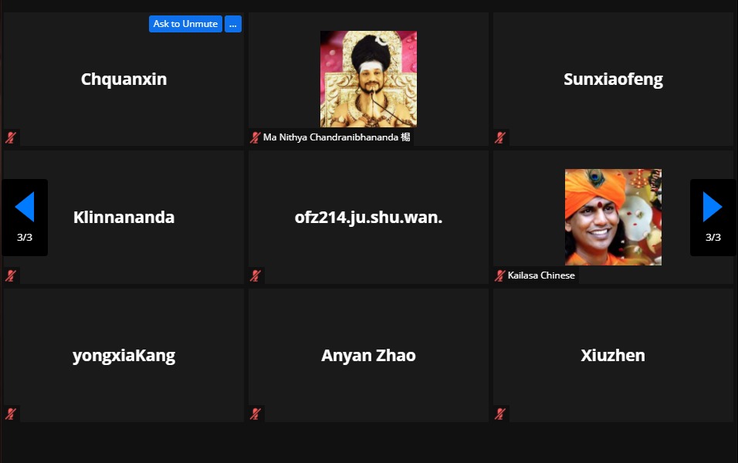This screenshot has height=463, width=738.
Task: Select the ofz214.ju.shu.wan. participant tile
Action: (368, 218)
